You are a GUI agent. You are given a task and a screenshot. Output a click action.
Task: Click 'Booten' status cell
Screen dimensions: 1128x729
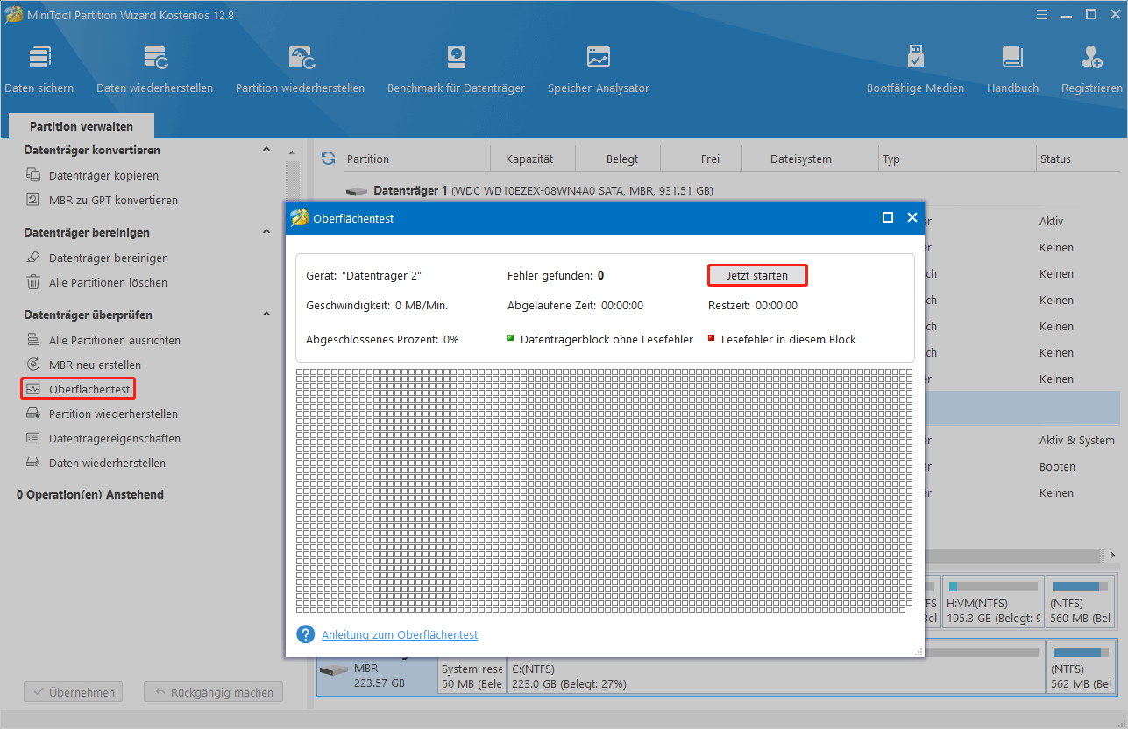[1057, 467]
